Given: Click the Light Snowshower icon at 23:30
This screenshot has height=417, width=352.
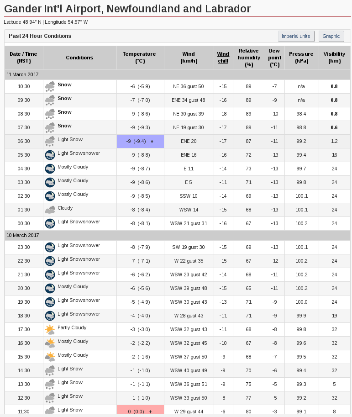Looking at the screenshot, I should click(x=50, y=248).
